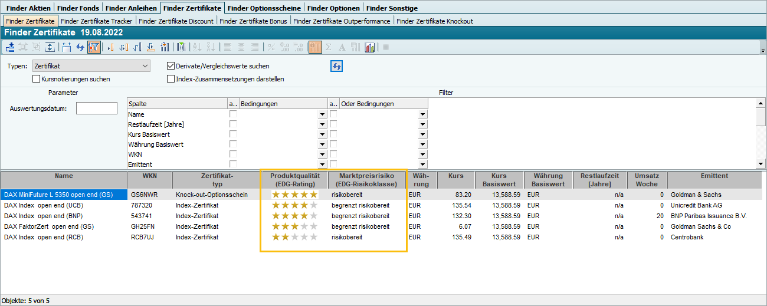
Task: Click the fit row height toolbar icon
Action: pos(50,47)
